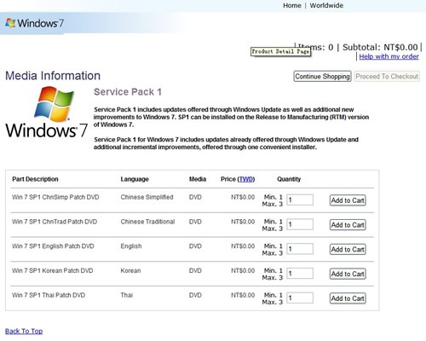426x341 pixels.
Task: Click Help with my order link
Action: [389, 56]
